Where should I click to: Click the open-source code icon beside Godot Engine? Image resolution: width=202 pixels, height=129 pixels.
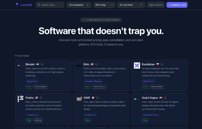[x=165, y=98]
